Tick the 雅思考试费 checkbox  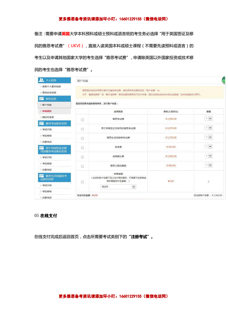coord(82,120)
